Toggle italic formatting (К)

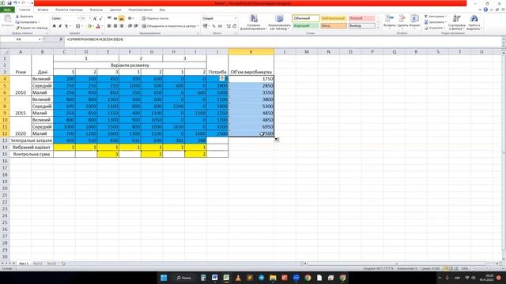[60, 26]
